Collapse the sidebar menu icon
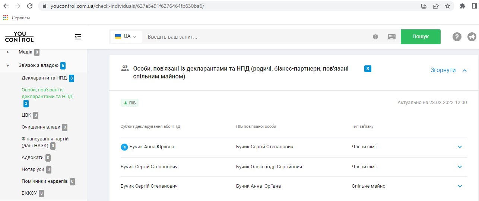479x201 pixels. click(78, 37)
